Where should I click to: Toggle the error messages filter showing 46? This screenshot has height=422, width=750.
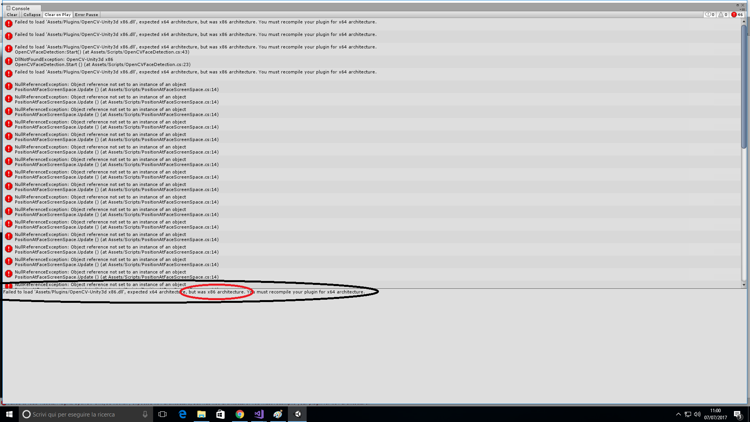737,14
